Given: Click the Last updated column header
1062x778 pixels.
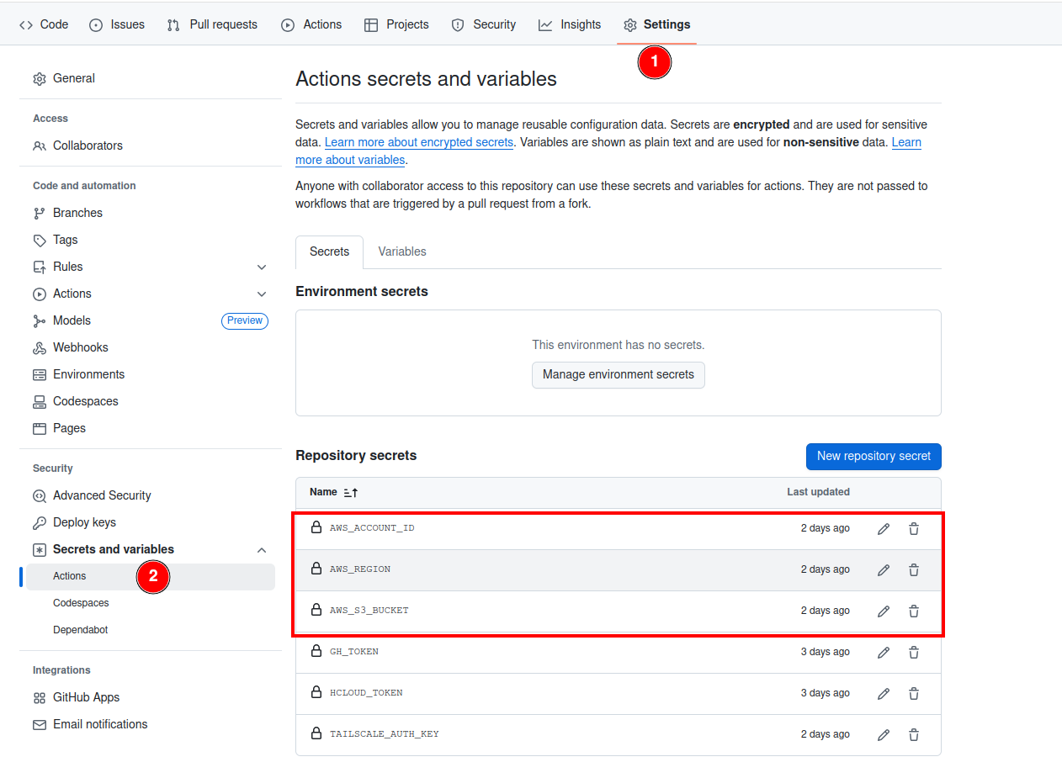Looking at the screenshot, I should (x=818, y=492).
